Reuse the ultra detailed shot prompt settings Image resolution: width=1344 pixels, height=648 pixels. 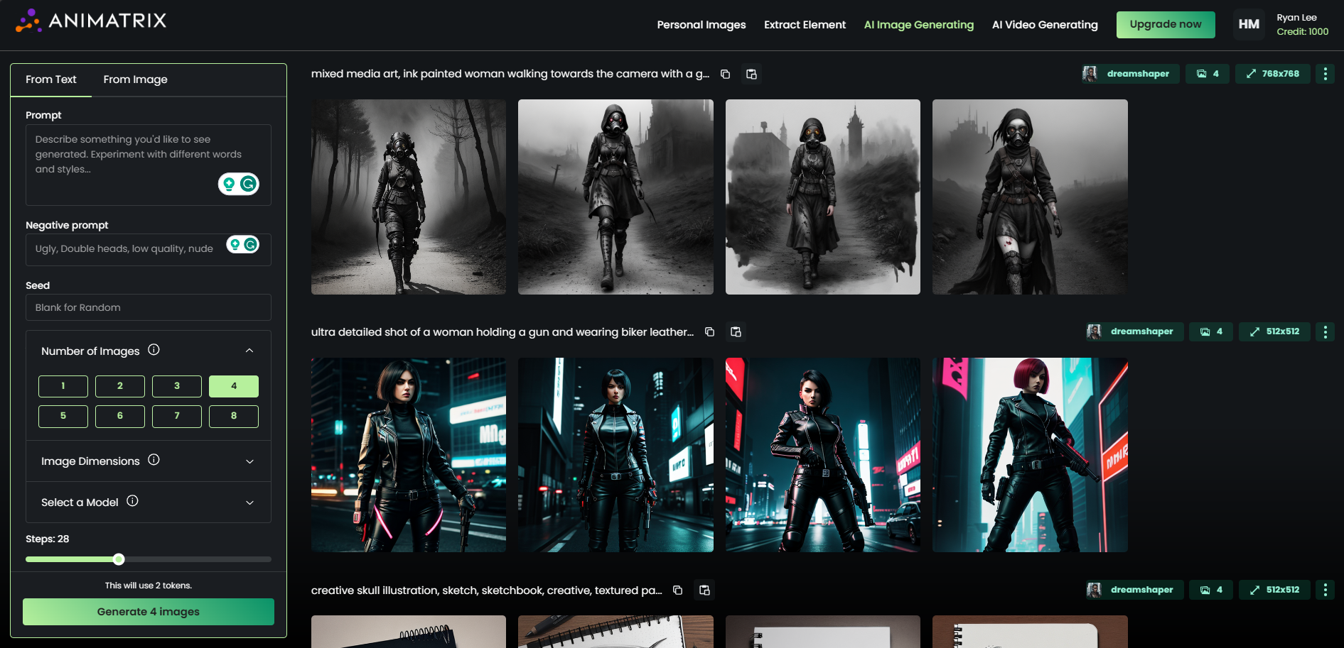pyautogui.click(x=736, y=331)
